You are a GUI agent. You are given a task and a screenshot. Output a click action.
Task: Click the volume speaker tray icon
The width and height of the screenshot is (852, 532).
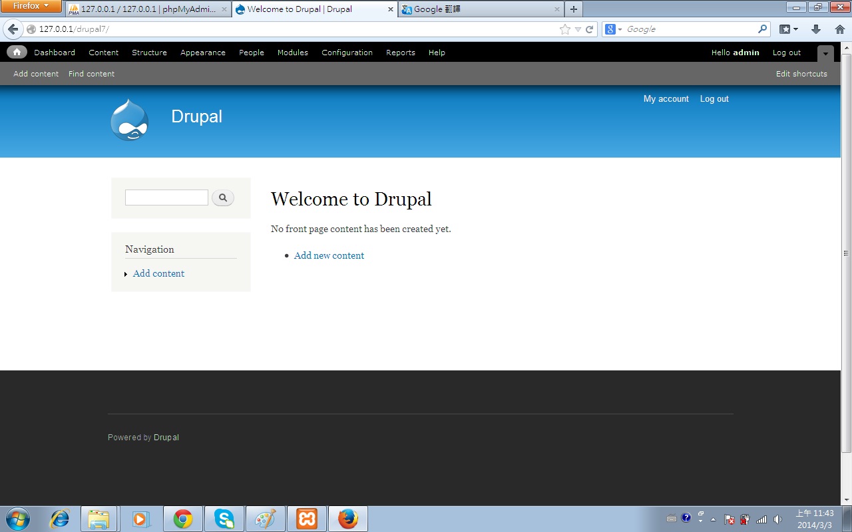tap(777, 519)
